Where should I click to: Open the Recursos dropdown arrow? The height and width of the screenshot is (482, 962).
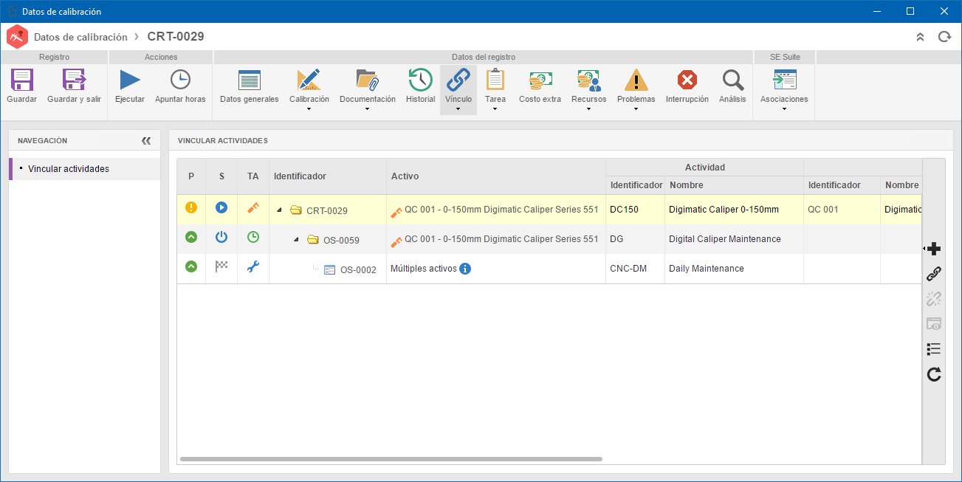tap(588, 109)
